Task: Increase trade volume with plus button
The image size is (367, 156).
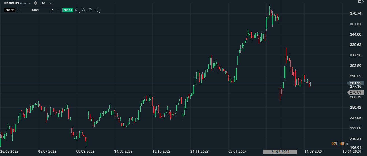Action: [59, 10]
